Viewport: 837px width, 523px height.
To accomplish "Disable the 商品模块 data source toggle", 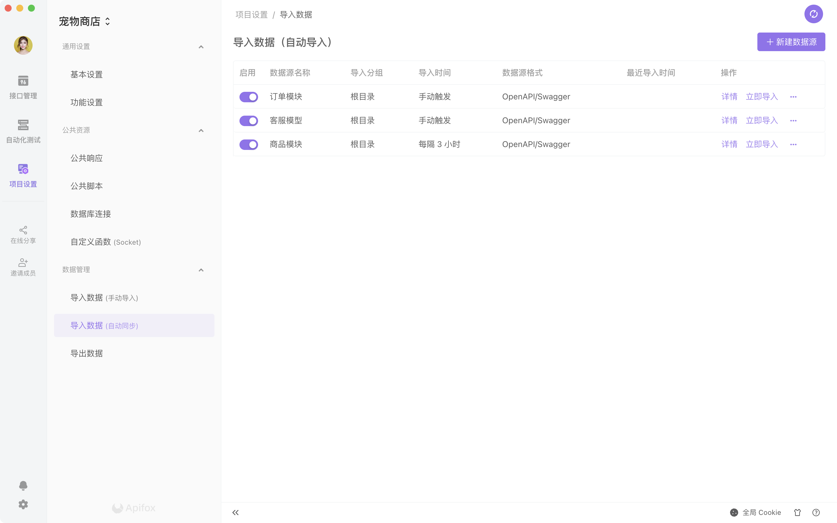I will (x=249, y=144).
